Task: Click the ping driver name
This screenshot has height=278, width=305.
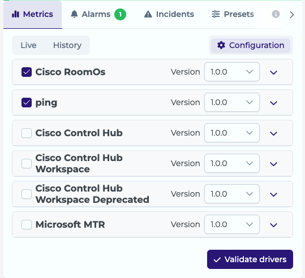Action: click(46, 103)
